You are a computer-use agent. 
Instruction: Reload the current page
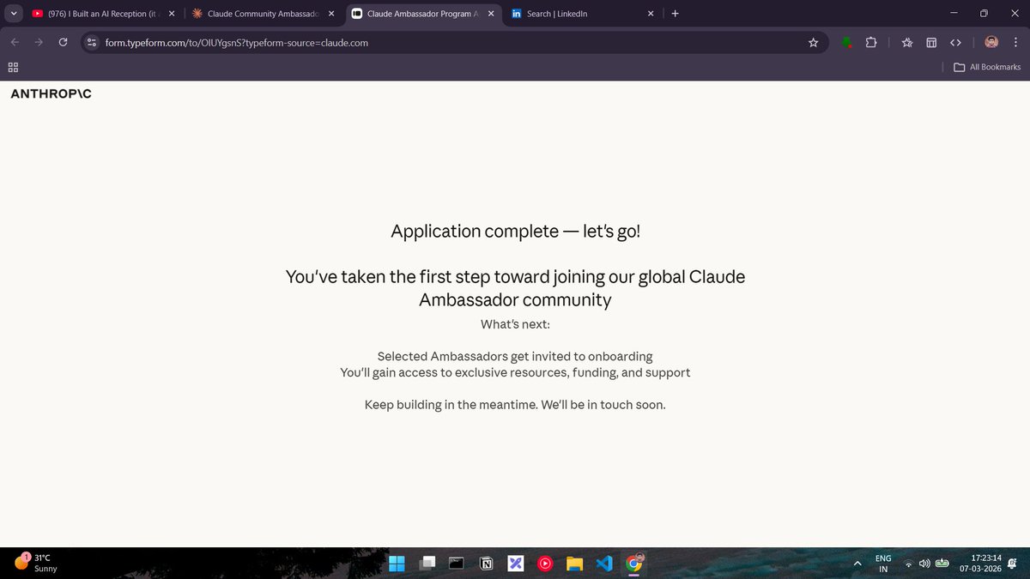tap(63, 42)
